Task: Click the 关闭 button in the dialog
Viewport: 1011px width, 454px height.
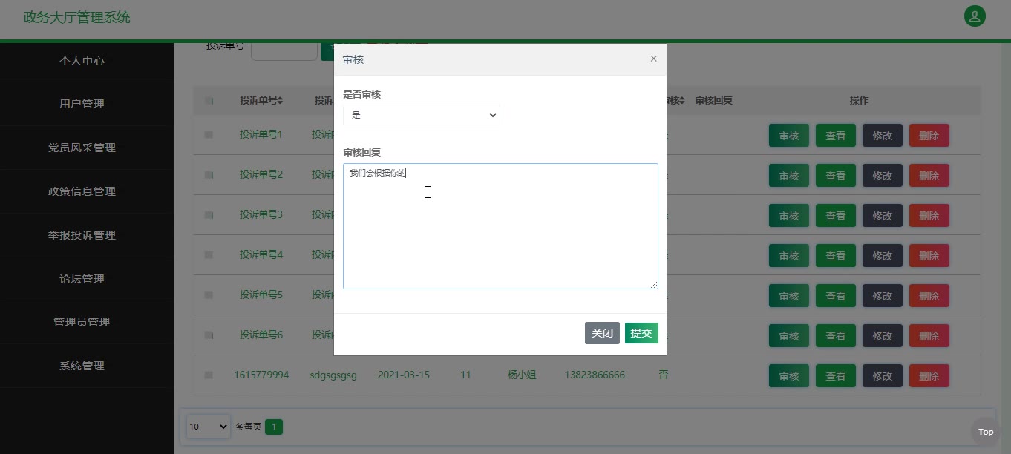Action: point(602,333)
